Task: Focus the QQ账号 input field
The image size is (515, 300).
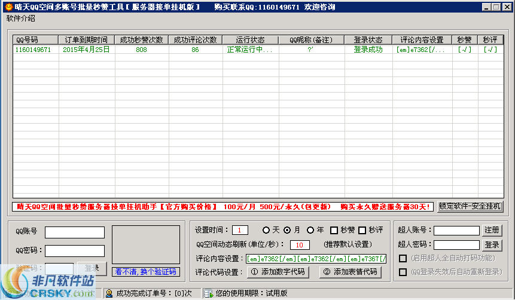Action: pyautogui.click(x=75, y=232)
